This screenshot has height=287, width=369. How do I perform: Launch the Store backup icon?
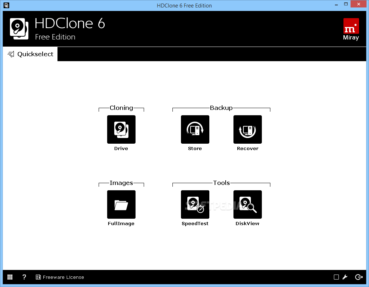[195, 129]
